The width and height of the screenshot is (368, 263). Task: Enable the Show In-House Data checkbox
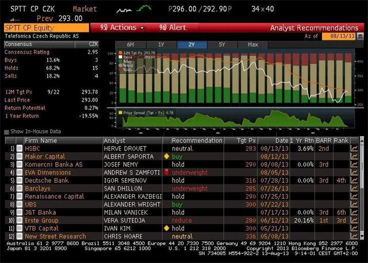coord(6,131)
